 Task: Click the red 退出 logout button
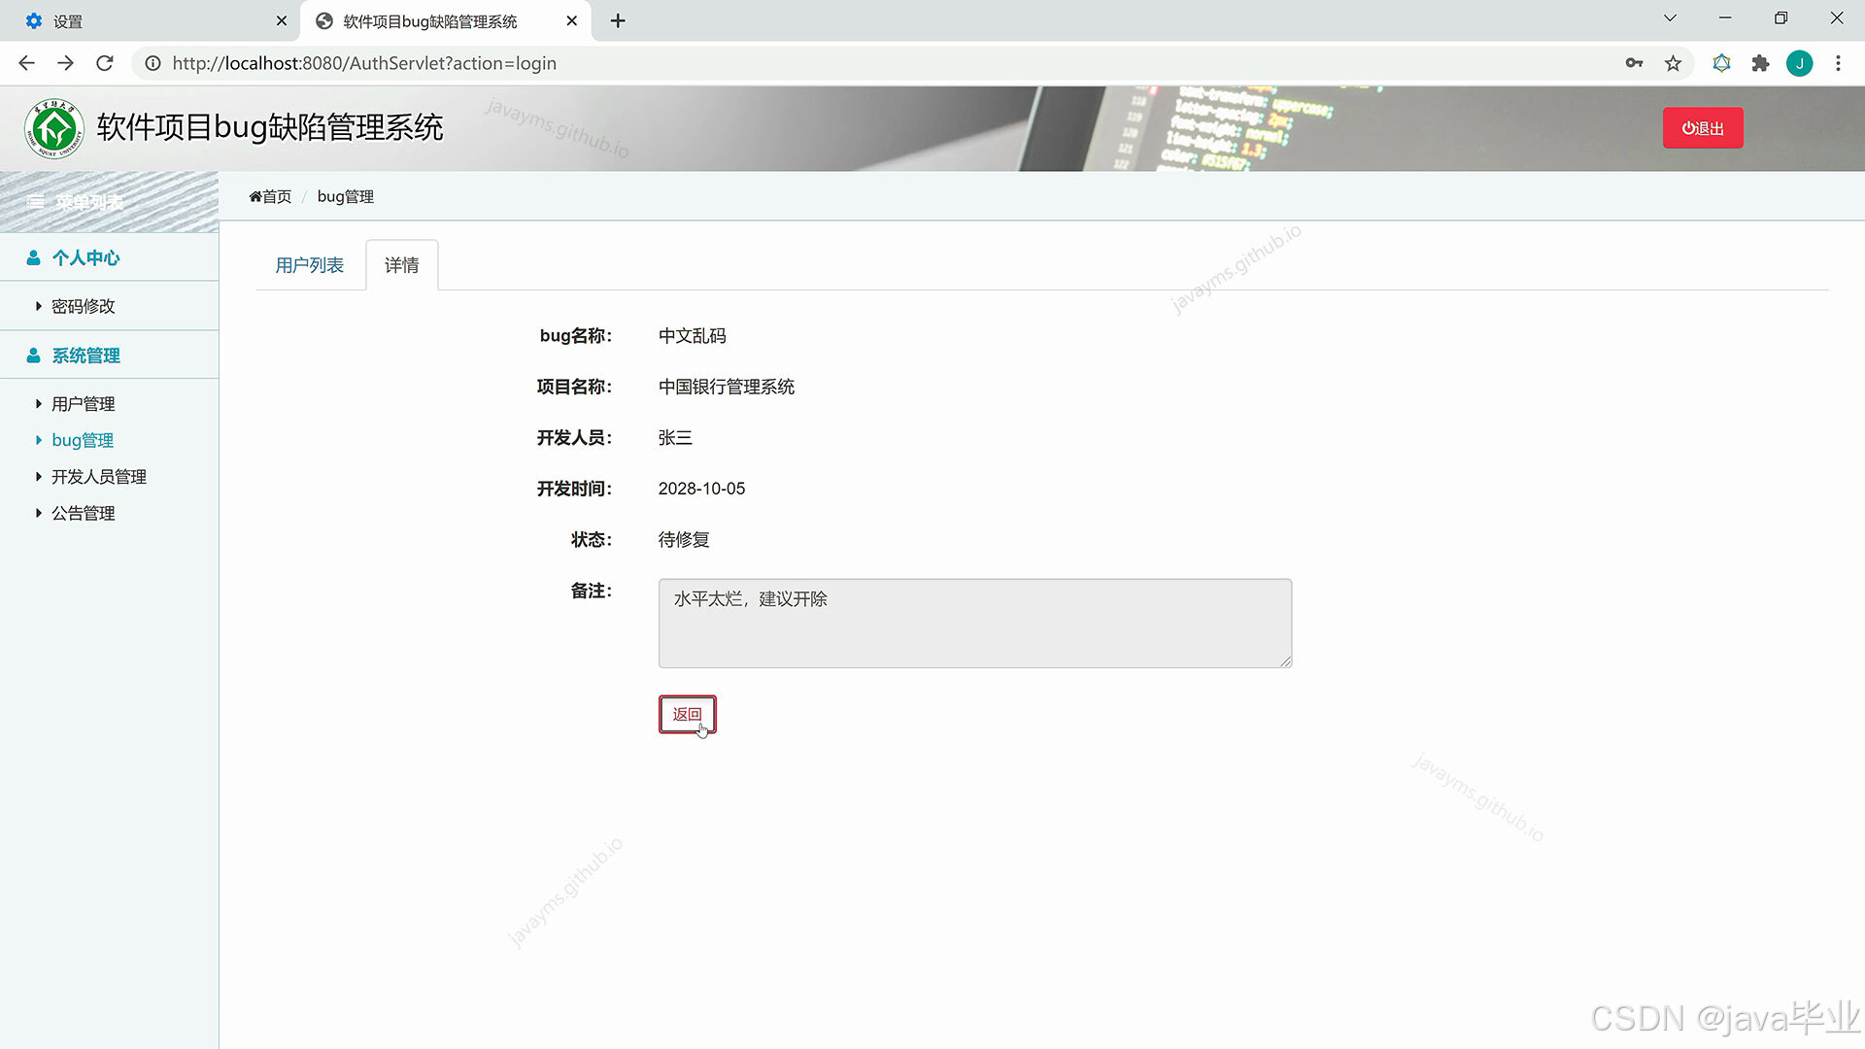[1702, 128]
